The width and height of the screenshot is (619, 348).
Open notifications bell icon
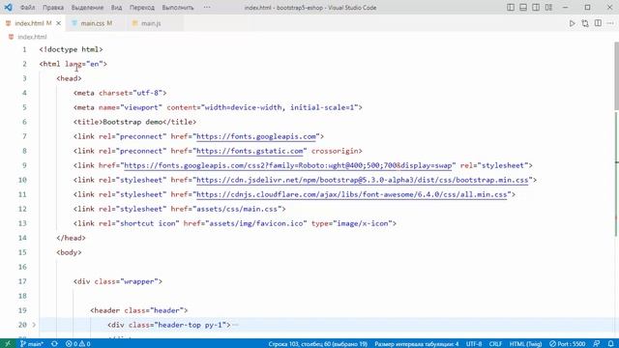610,344
